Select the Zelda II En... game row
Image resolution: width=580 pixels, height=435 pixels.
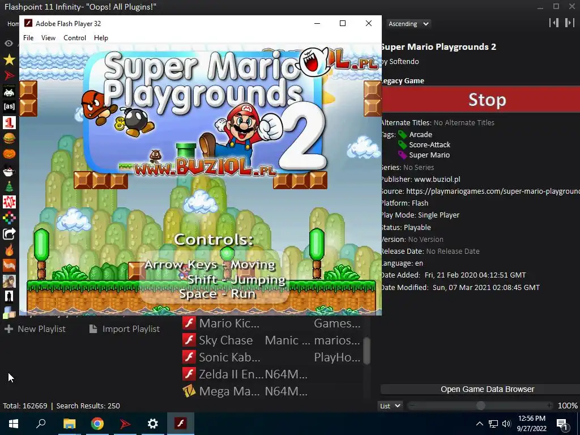273,374
